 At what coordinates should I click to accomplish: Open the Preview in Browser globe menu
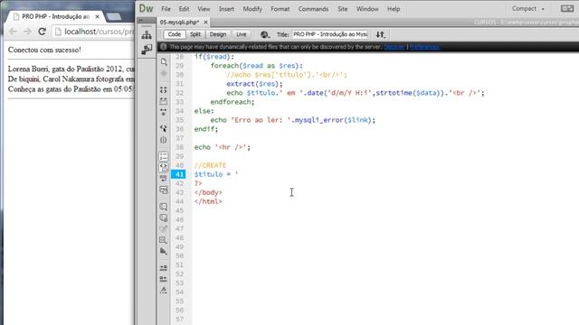[x=265, y=34]
